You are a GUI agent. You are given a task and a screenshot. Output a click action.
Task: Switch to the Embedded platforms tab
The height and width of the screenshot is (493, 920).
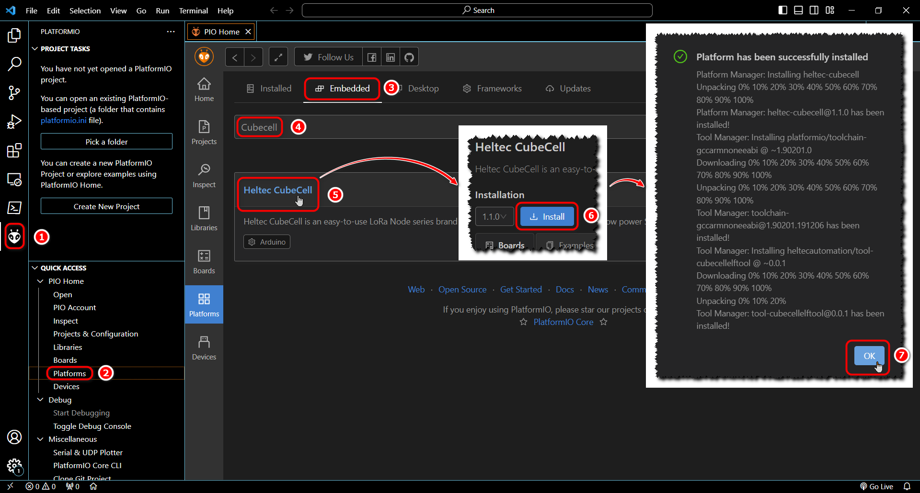pyautogui.click(x=343, y=89)
